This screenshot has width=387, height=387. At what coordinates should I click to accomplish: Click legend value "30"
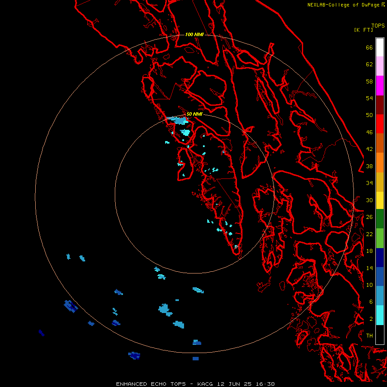tap(369, 200)
